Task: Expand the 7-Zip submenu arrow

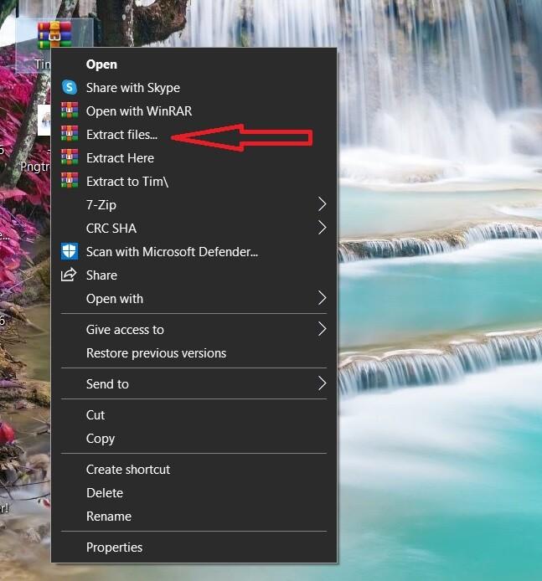Action: coord(322,204)
